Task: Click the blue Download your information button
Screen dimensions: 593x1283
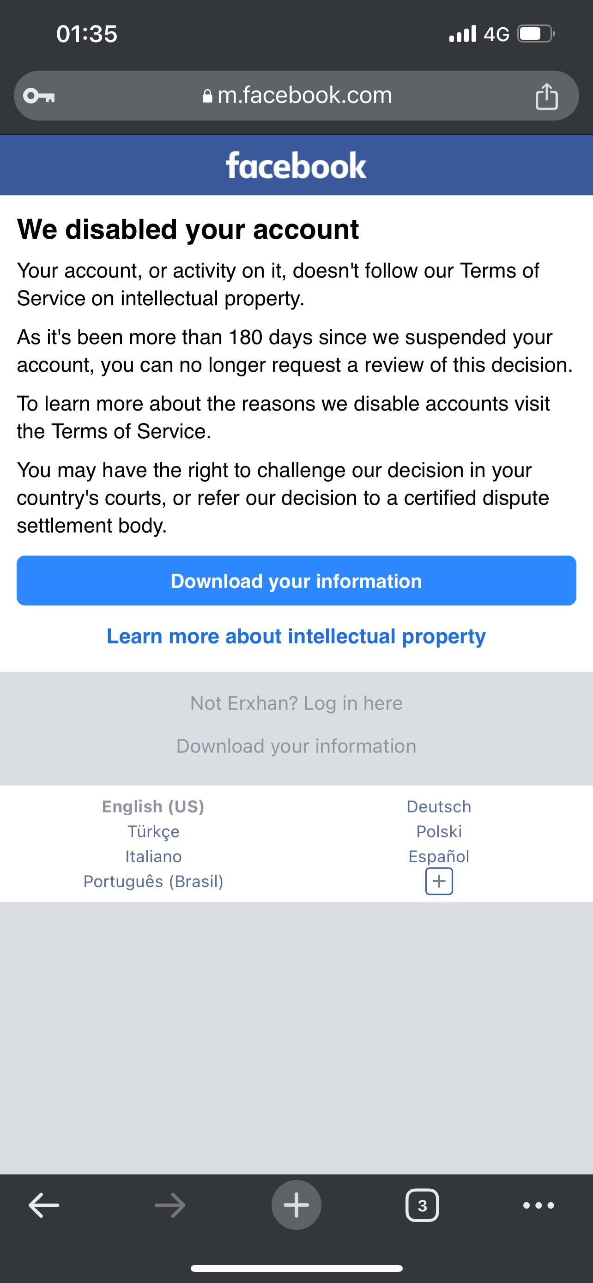Action: pos(296,581)
